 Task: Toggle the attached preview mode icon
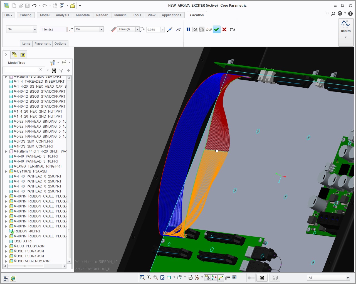point(202,29)
